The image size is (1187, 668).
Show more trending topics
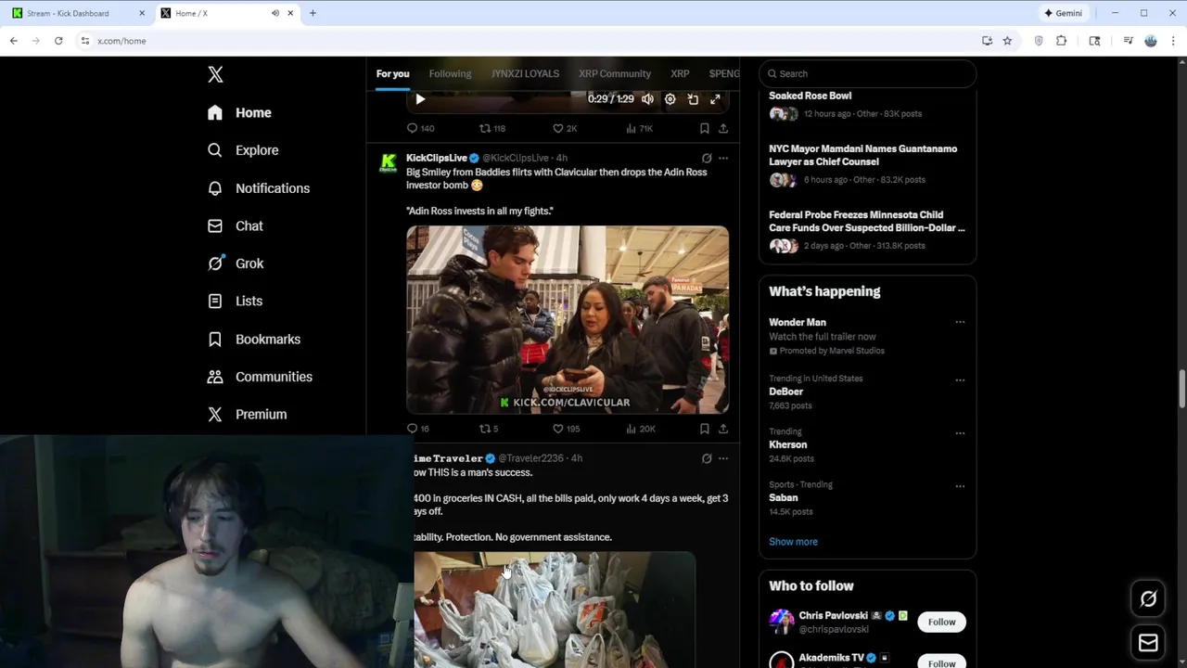pyautogui.click(x=793, y=542)
